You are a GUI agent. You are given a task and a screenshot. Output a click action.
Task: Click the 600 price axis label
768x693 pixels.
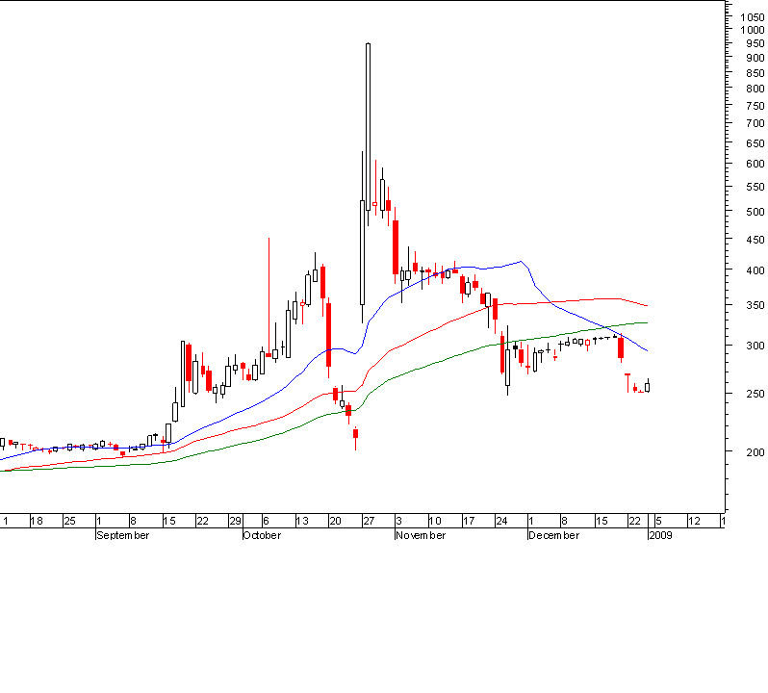tap(755, 164)
